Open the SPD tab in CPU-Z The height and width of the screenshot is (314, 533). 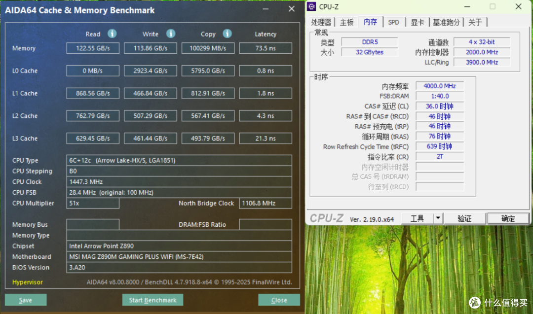394,22
